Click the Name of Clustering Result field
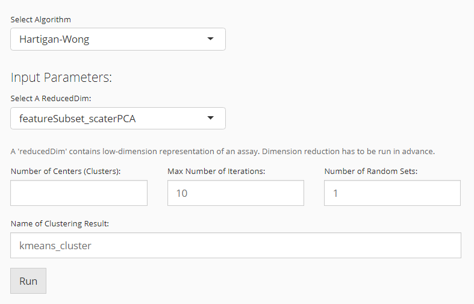The width and height of the screenshot is (474, 304). pos(235,246)
